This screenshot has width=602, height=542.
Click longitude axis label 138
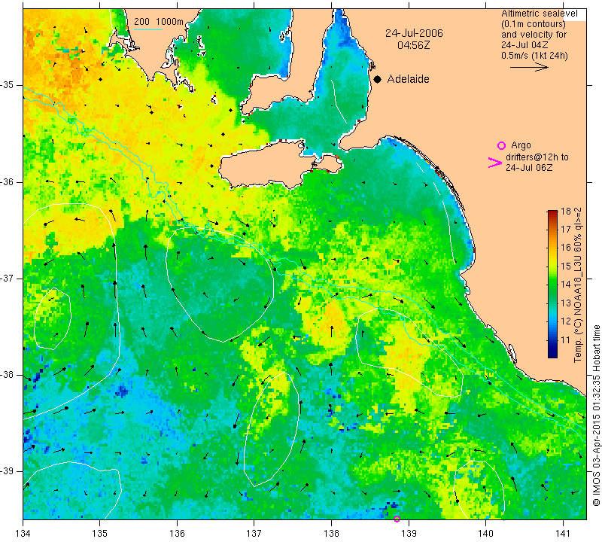[x=331, y=534]
